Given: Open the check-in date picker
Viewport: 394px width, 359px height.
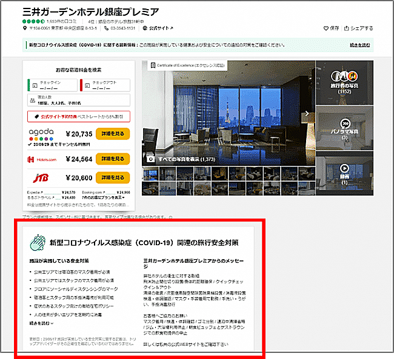Looking at the screenshot, I should tap(52, 85).
